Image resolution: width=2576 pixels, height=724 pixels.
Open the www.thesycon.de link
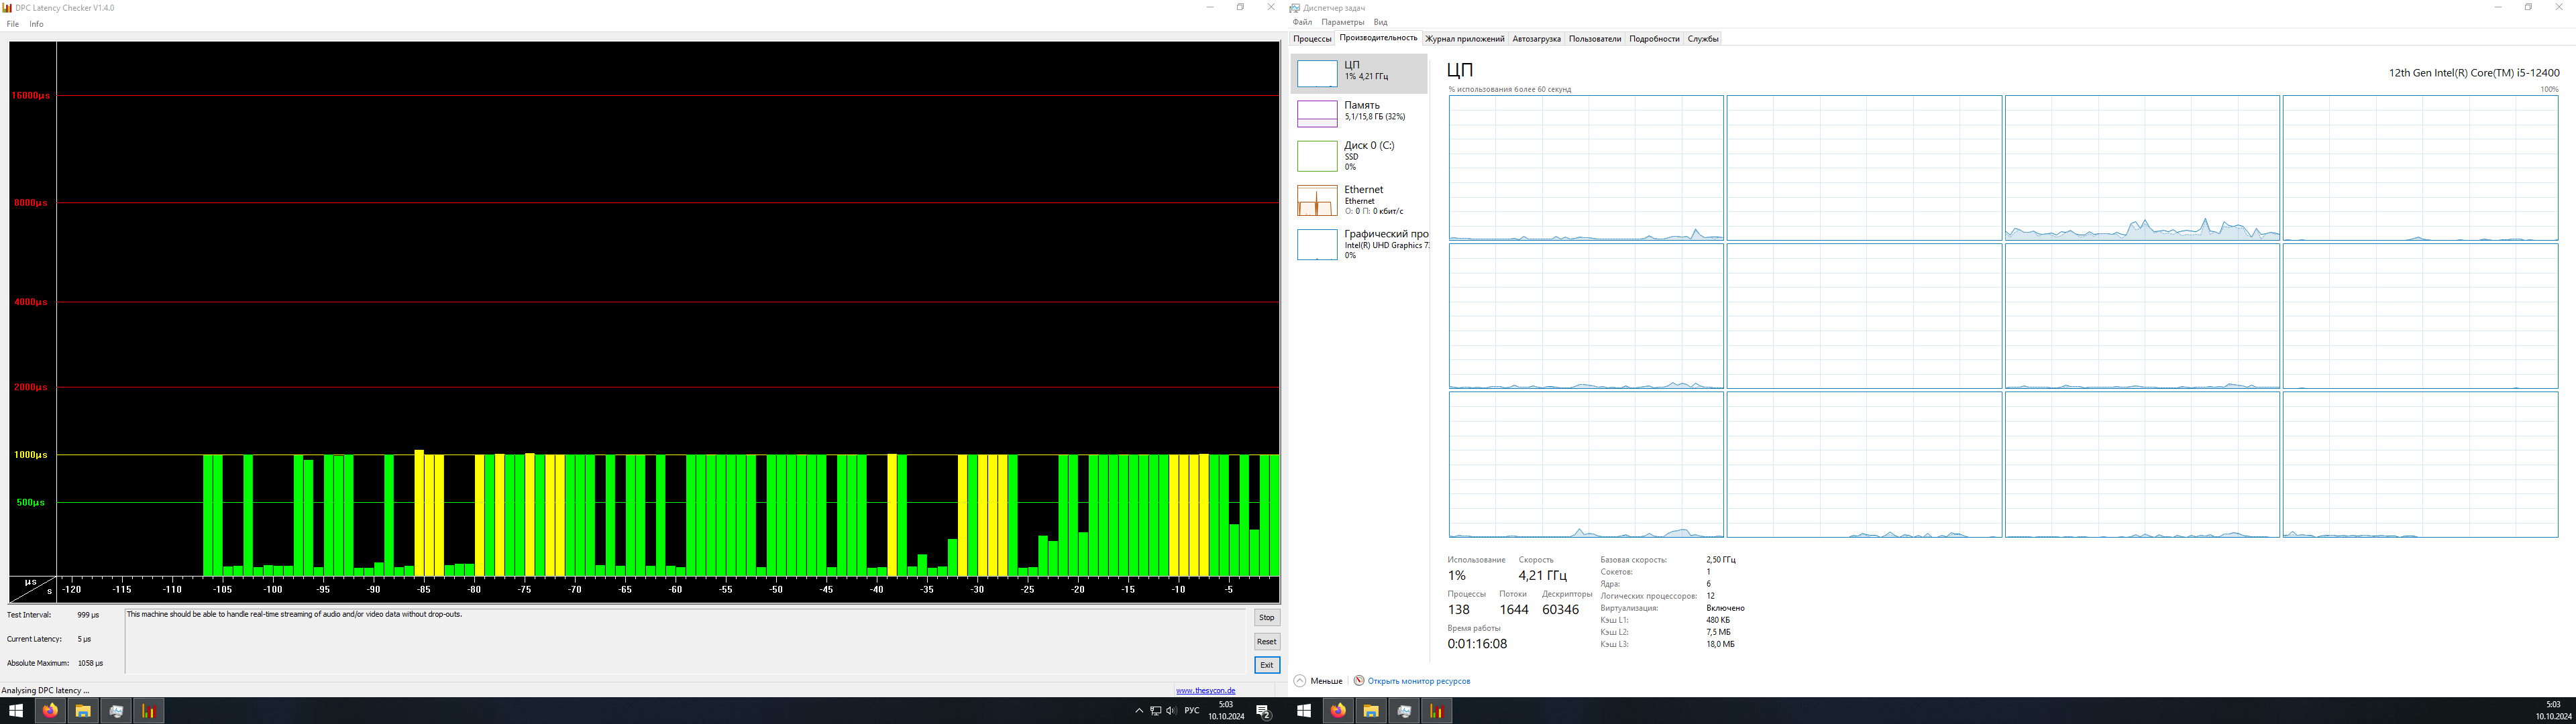1205,690
